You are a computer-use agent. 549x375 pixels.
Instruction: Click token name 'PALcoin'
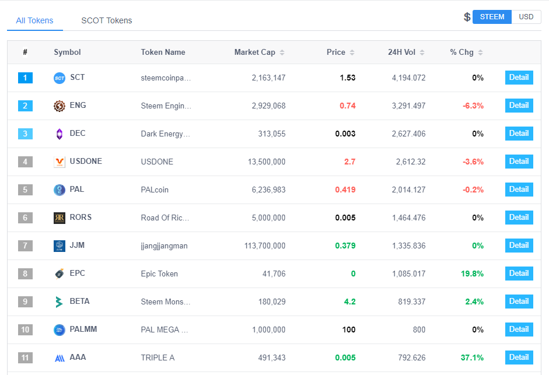(155, 190)
